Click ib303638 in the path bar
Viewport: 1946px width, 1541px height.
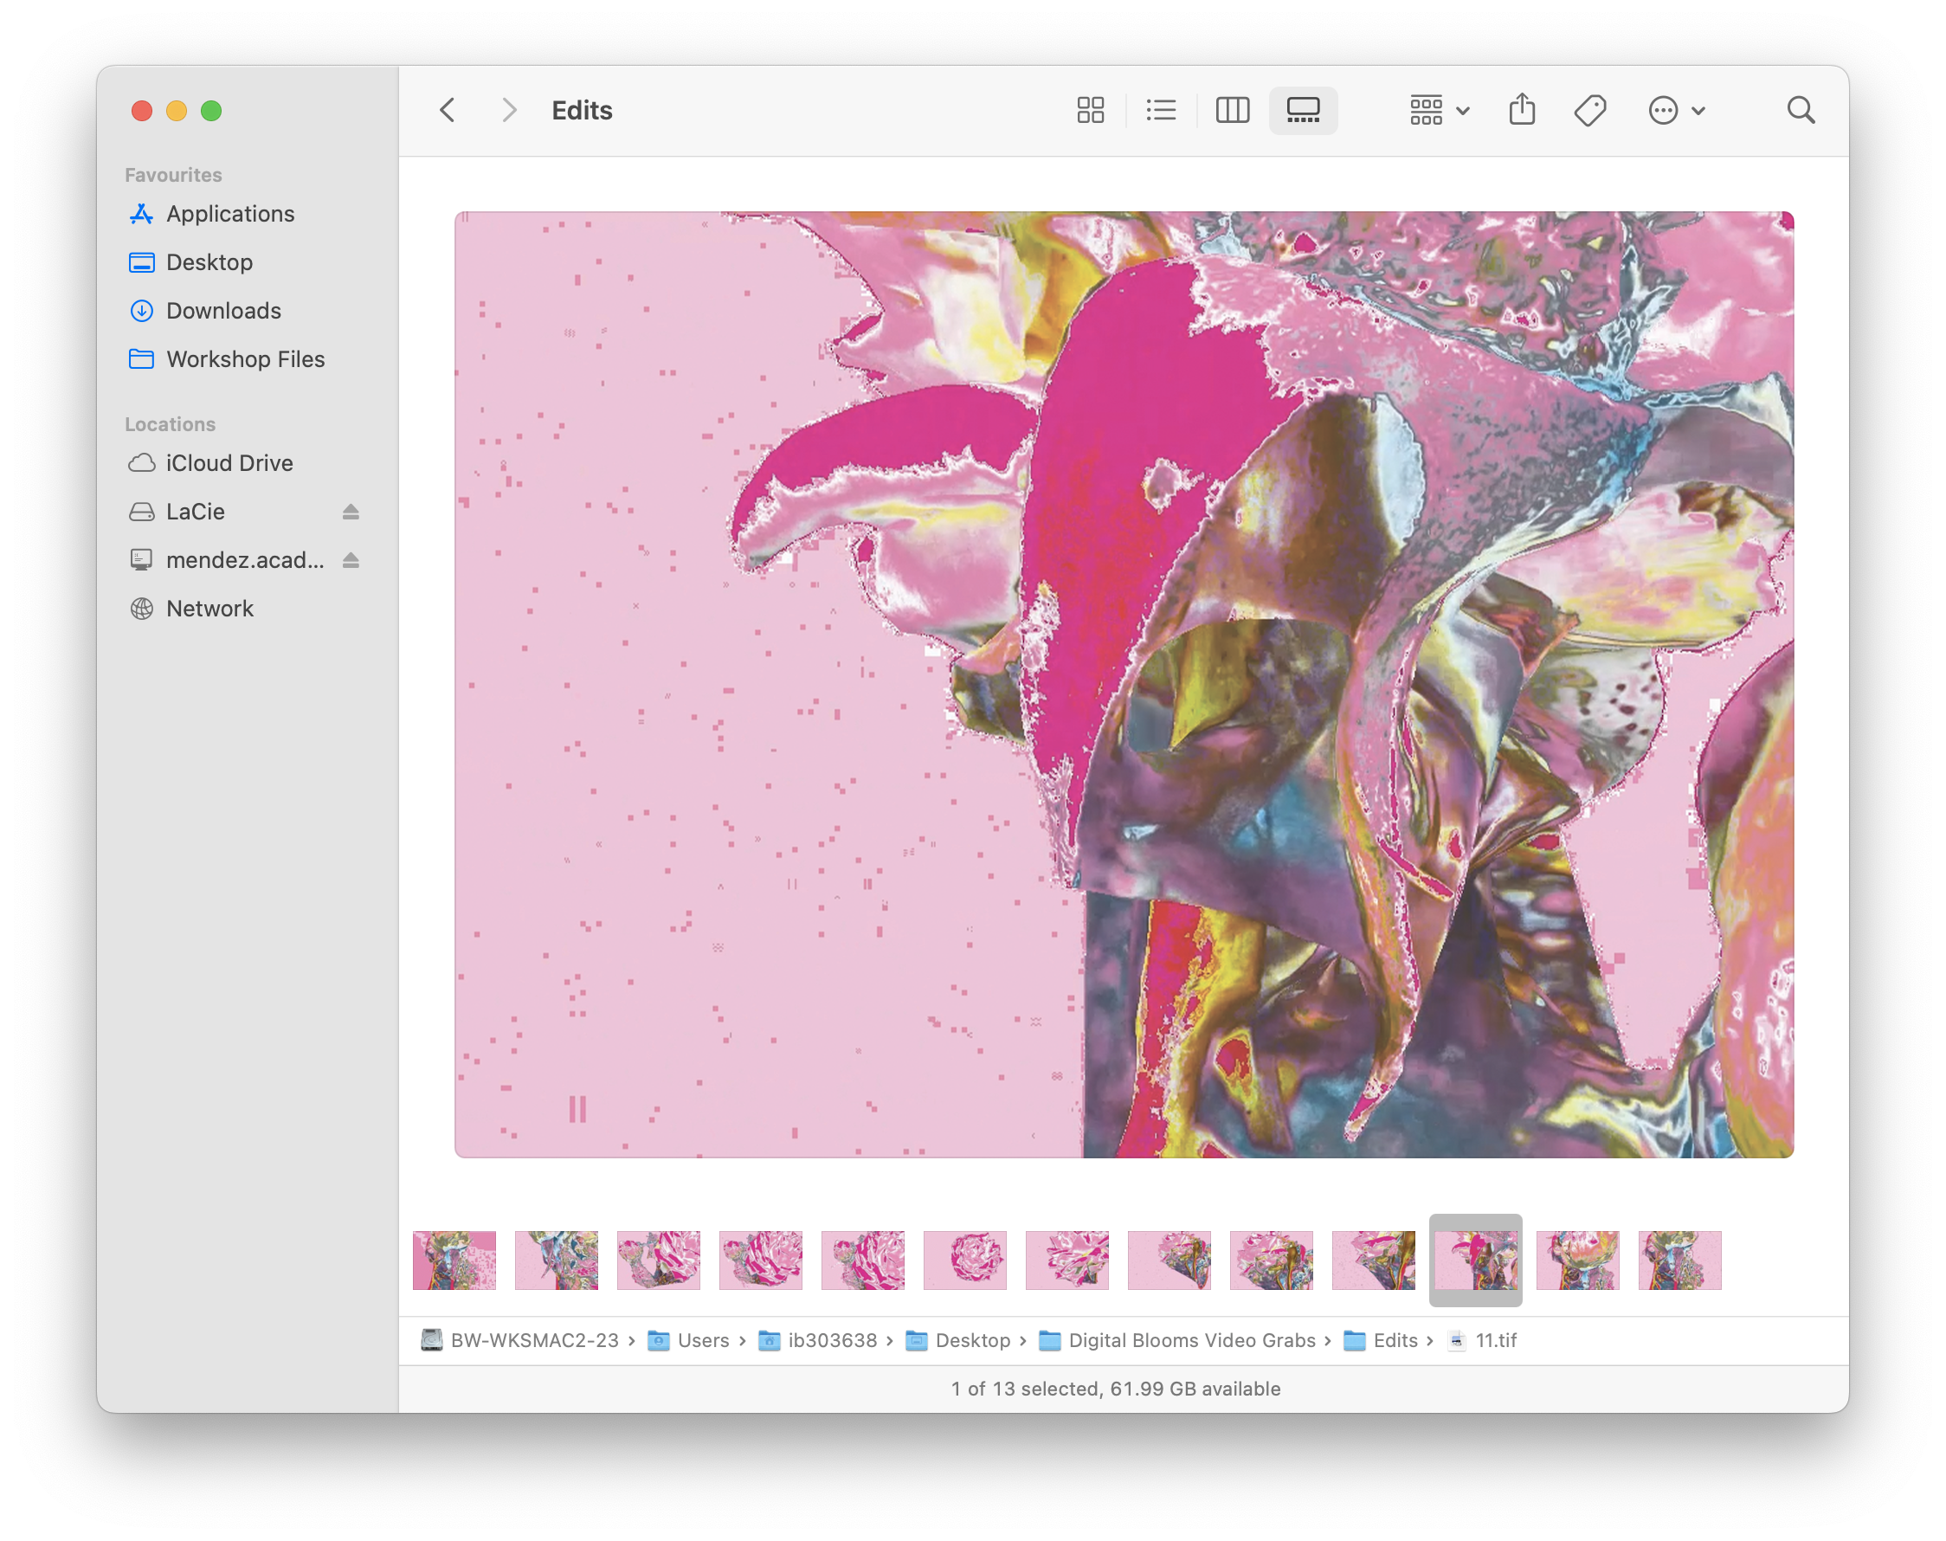(x=818, y=1341)
